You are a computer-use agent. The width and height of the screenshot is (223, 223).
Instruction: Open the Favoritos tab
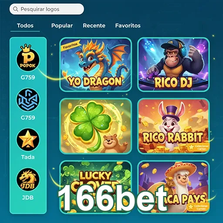click(128, 26)
